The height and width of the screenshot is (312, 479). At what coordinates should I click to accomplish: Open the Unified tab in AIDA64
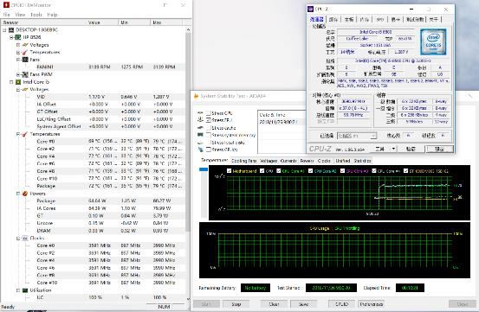coord(343,161)
